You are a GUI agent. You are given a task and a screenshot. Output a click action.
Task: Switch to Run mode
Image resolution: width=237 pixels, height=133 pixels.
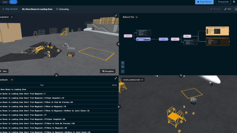tap(14, 2)
